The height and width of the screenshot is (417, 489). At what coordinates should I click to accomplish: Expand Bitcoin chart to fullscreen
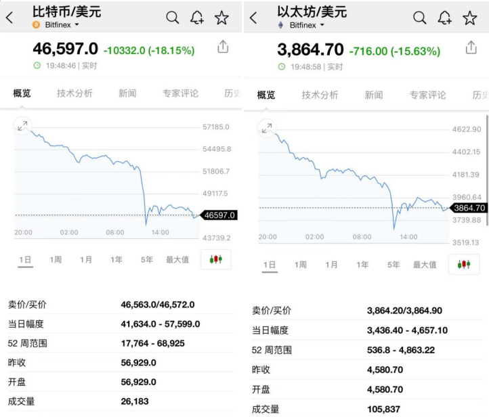(x=23, y=125)
